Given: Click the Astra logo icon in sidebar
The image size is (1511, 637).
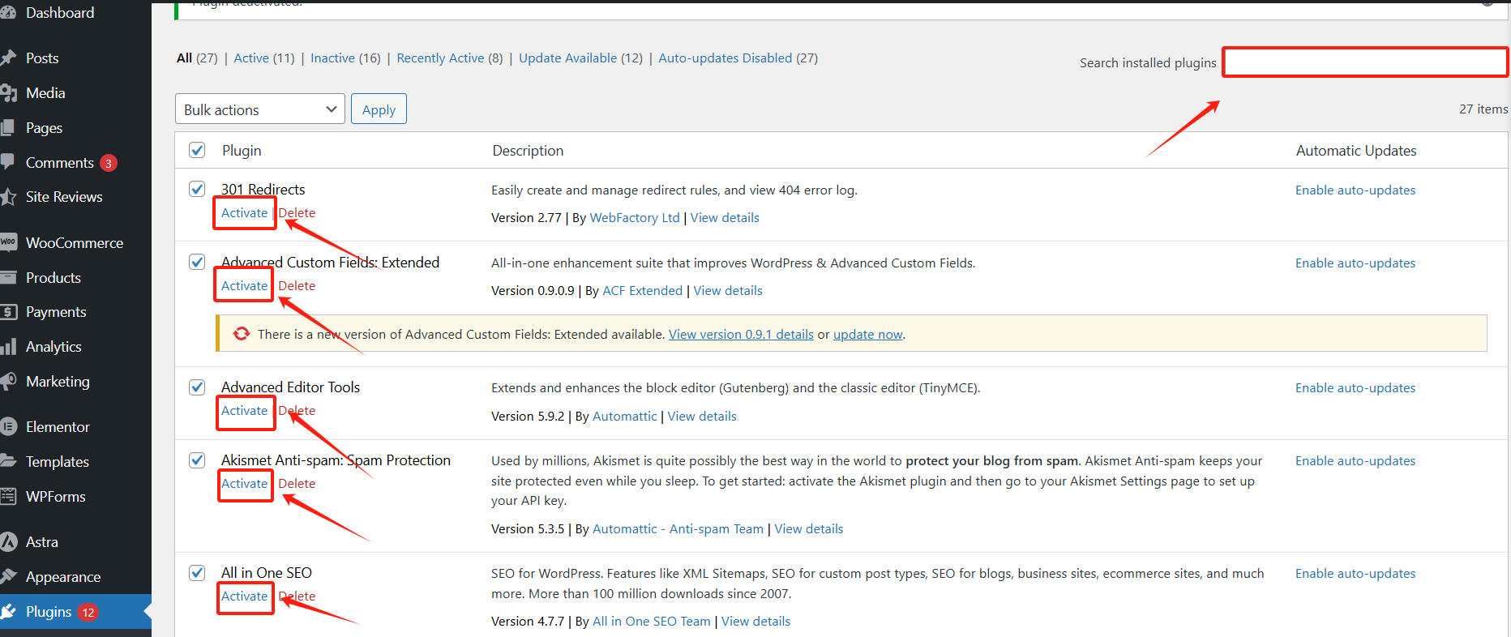Looking at the screenshot, I should click(x=8, y=541).
